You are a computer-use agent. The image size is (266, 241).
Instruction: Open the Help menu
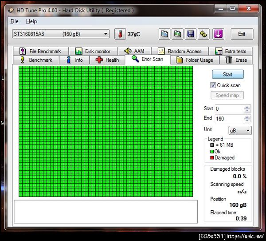pyautogui.click(x=31, y=21)
